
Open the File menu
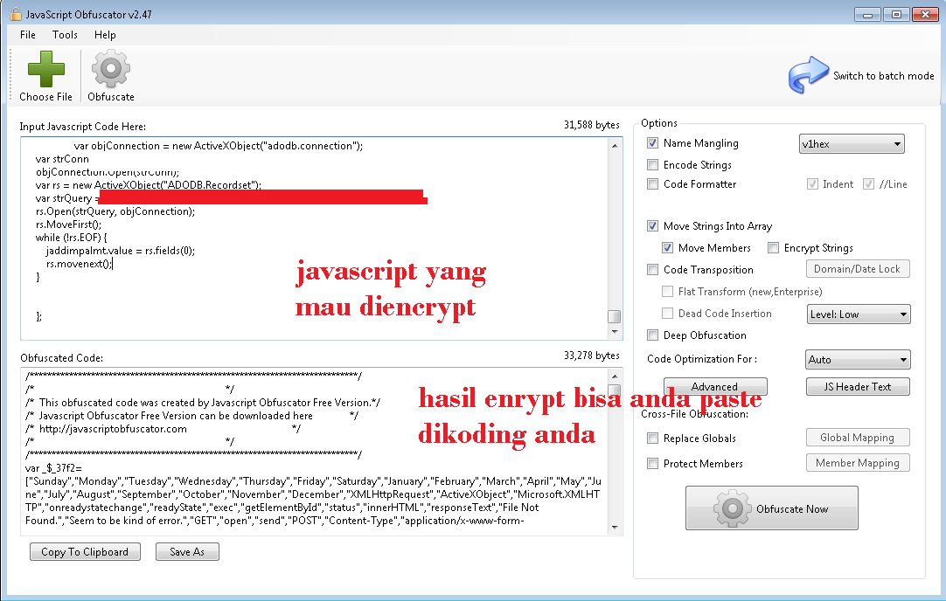point(28,35)
